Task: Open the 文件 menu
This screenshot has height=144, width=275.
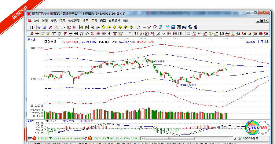Action: point(36,20)
